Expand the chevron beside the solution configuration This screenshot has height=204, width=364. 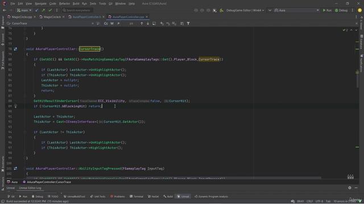tap(270, 10)
